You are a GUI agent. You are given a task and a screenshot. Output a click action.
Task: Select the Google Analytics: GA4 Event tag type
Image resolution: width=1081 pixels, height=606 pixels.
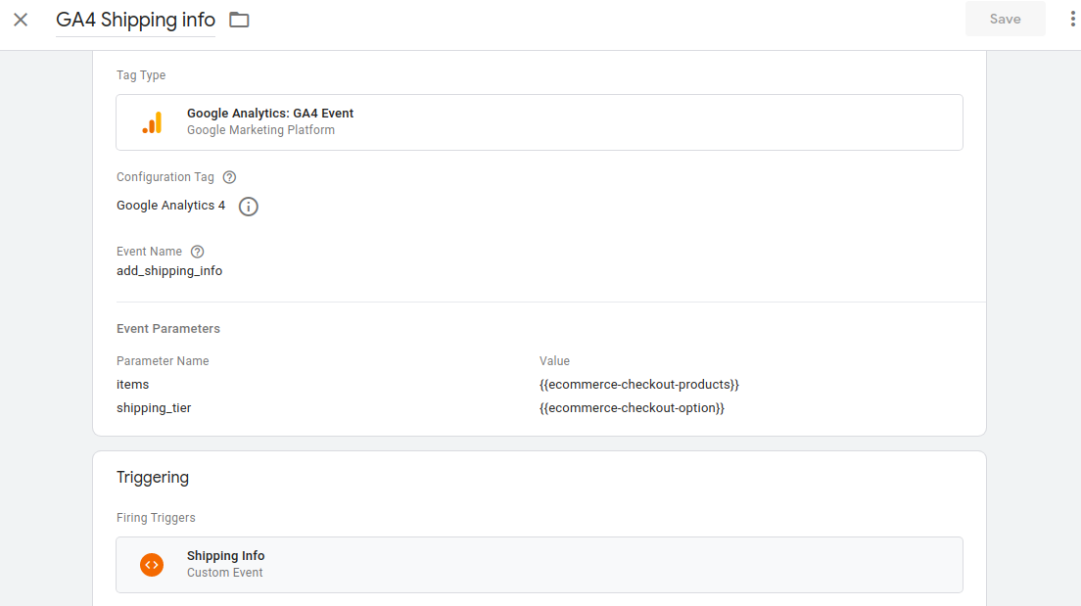(x=539, y=122)
